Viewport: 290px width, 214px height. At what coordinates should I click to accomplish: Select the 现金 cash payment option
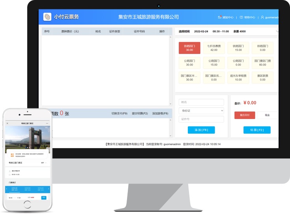coord(267,115)
